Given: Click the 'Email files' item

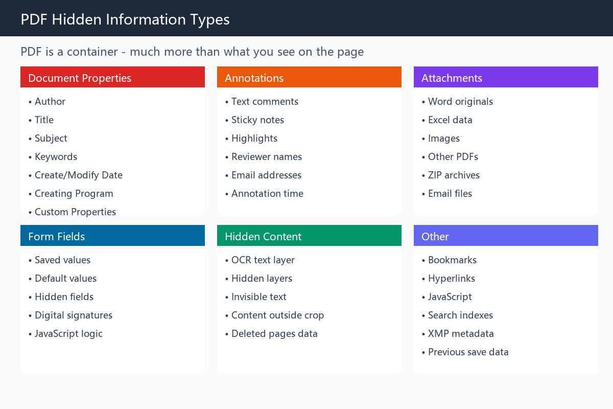Looking at the screenshot, I should pyautogui.click(x=447, y=193).
